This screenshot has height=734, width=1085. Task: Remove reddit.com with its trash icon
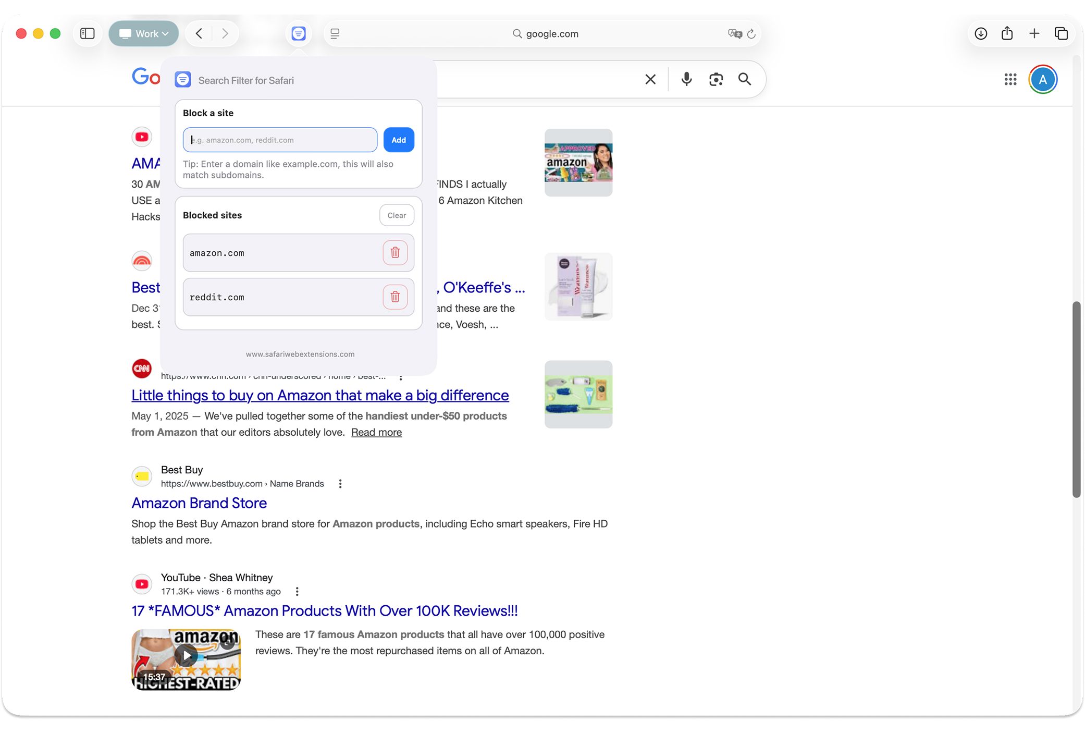395,297
